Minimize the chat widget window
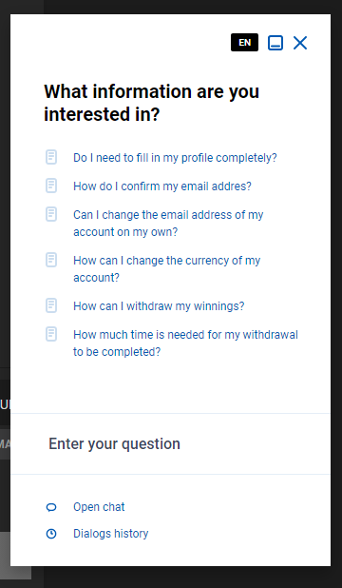The width and height of the screenshot is (342, 588). click(x=275, y=43)
